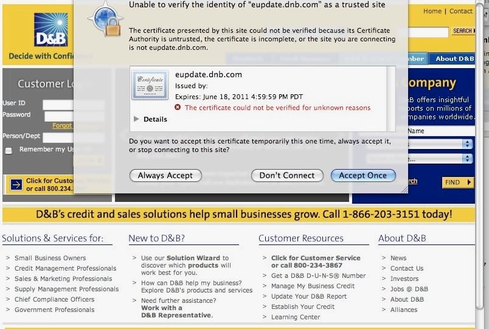This screenshot has height=329, width=489.
Task: Open Chief Compliance Officers link
Action: coord(54,299)
